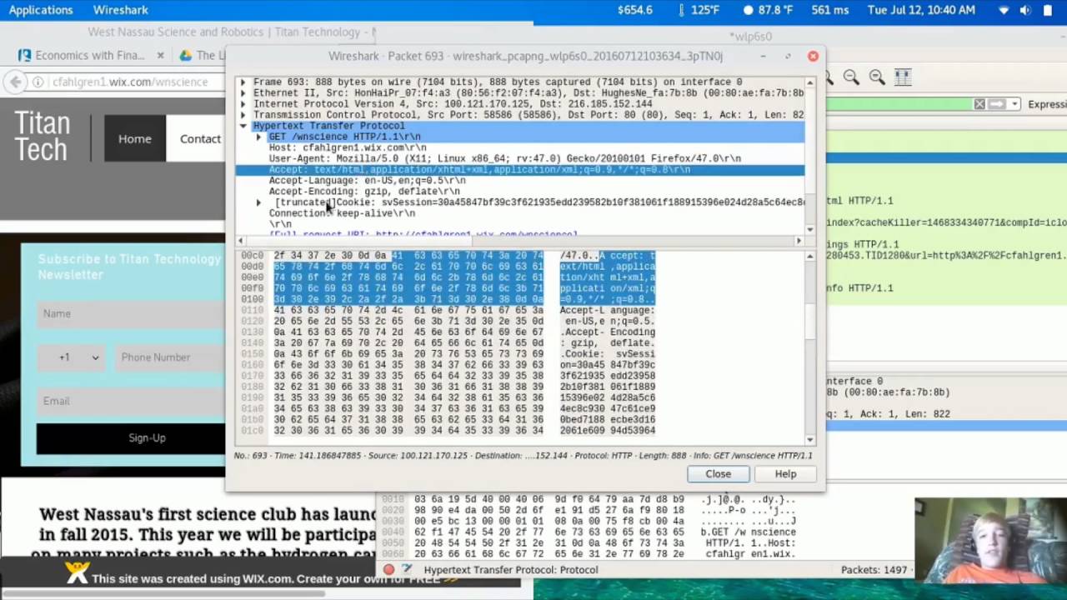
Task: Select the Connection: keep-alive line
Action: coord(342,213)
